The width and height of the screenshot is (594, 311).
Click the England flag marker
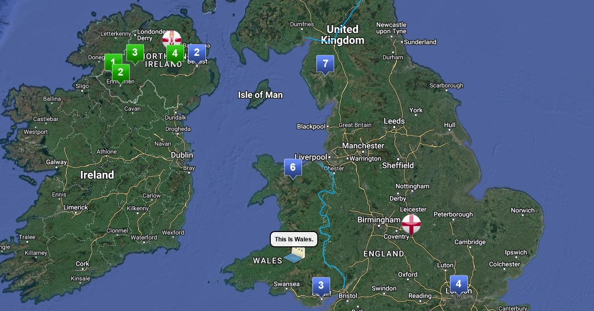[x=411, y=224]
